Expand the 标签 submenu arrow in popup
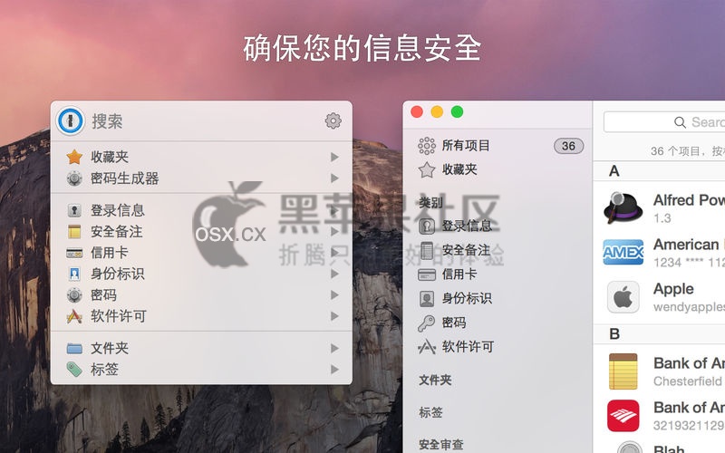Screen dimensions: 725x453 coord(334,370)
